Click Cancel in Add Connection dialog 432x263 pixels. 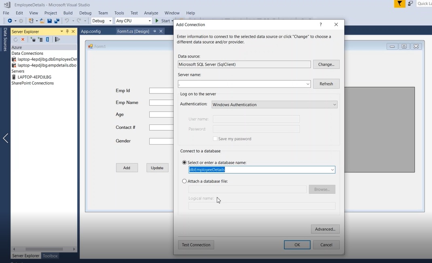click(x=326, y=245)
